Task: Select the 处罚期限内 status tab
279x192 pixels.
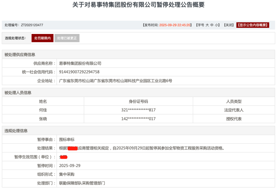Action: pyautogui.click(x=42, y=38)
